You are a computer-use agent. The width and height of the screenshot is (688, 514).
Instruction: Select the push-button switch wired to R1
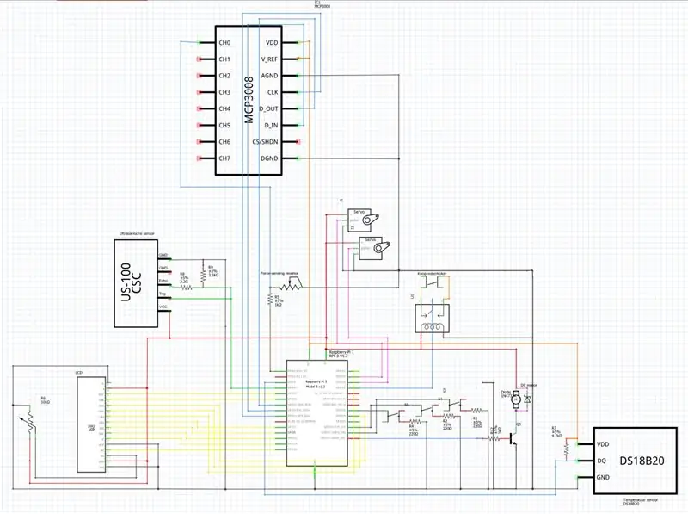point(457,403)
